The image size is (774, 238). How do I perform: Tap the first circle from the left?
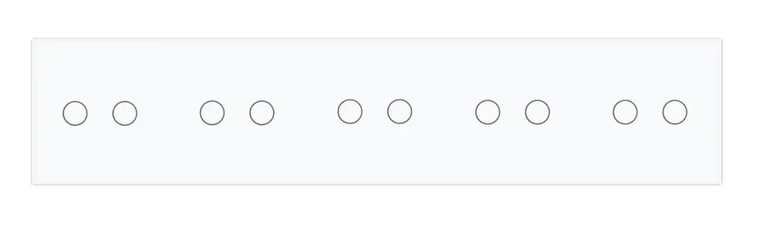(x=75, y=113)
